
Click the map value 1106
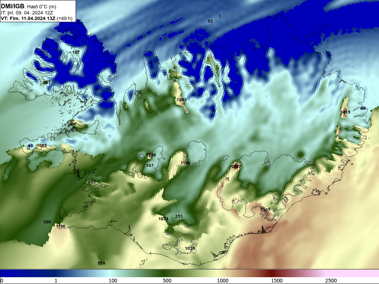[61, 226]
